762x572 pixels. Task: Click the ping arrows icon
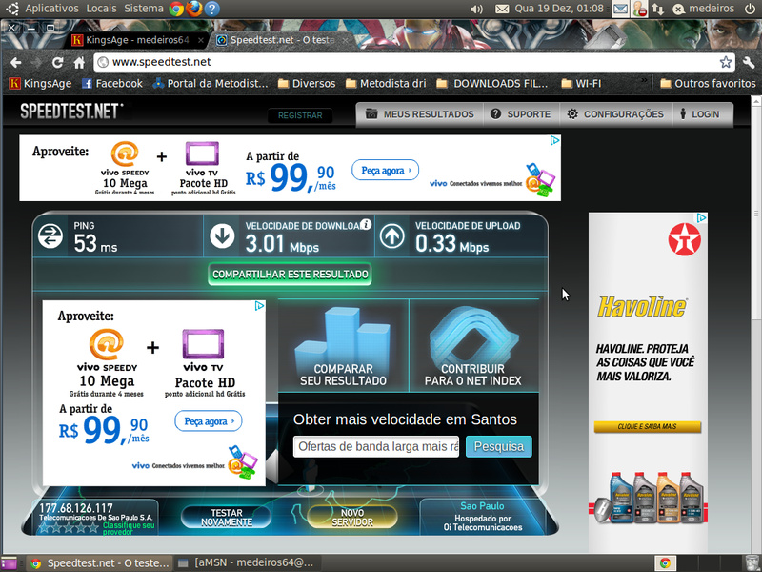50,236
